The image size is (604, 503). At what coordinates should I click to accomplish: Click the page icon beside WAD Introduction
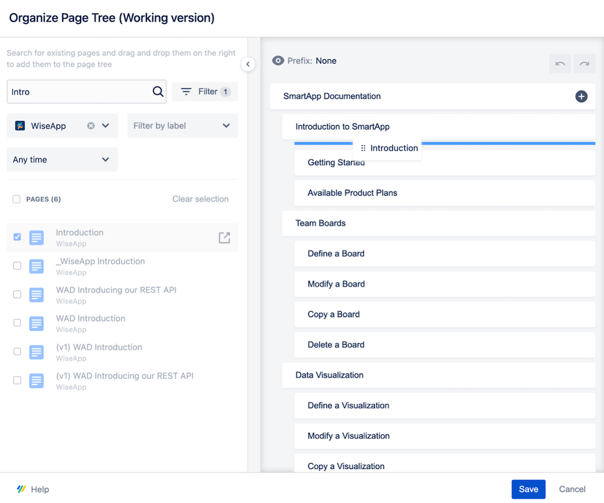coord(36,323)
